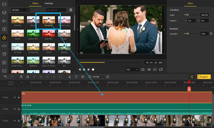Open timeline settings sliders icon beside Export
This screenshot has width=214, height=128.
(192, 77)
